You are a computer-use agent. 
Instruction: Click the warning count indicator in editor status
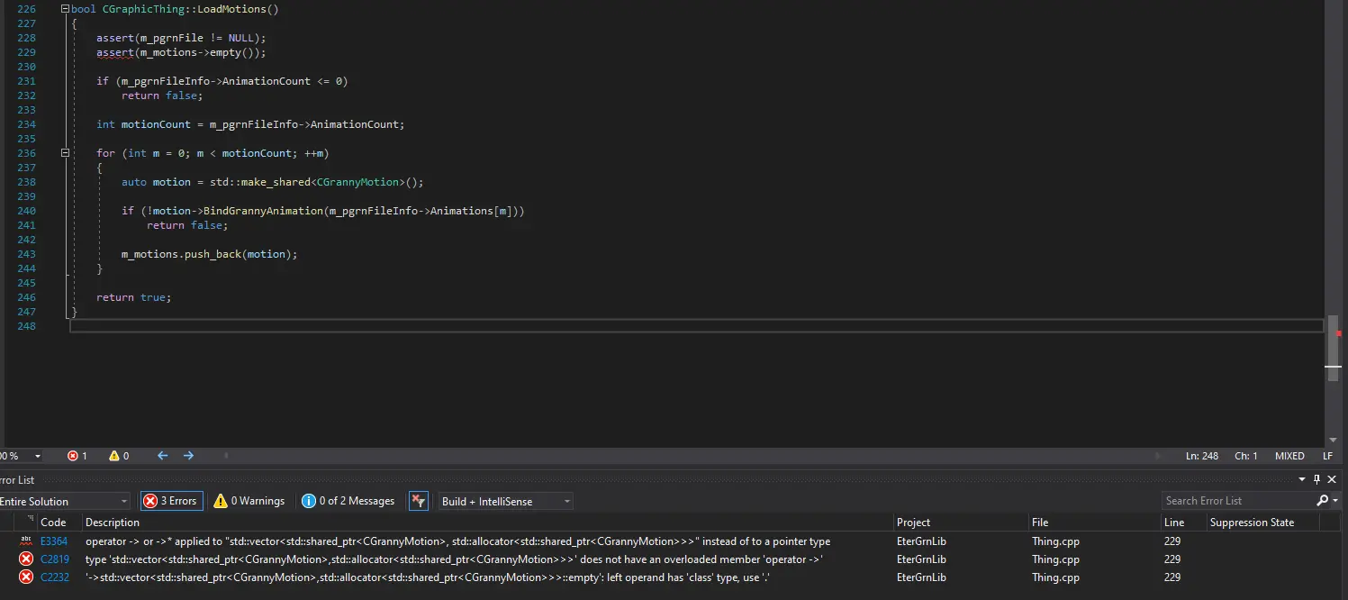pos(119,456)
